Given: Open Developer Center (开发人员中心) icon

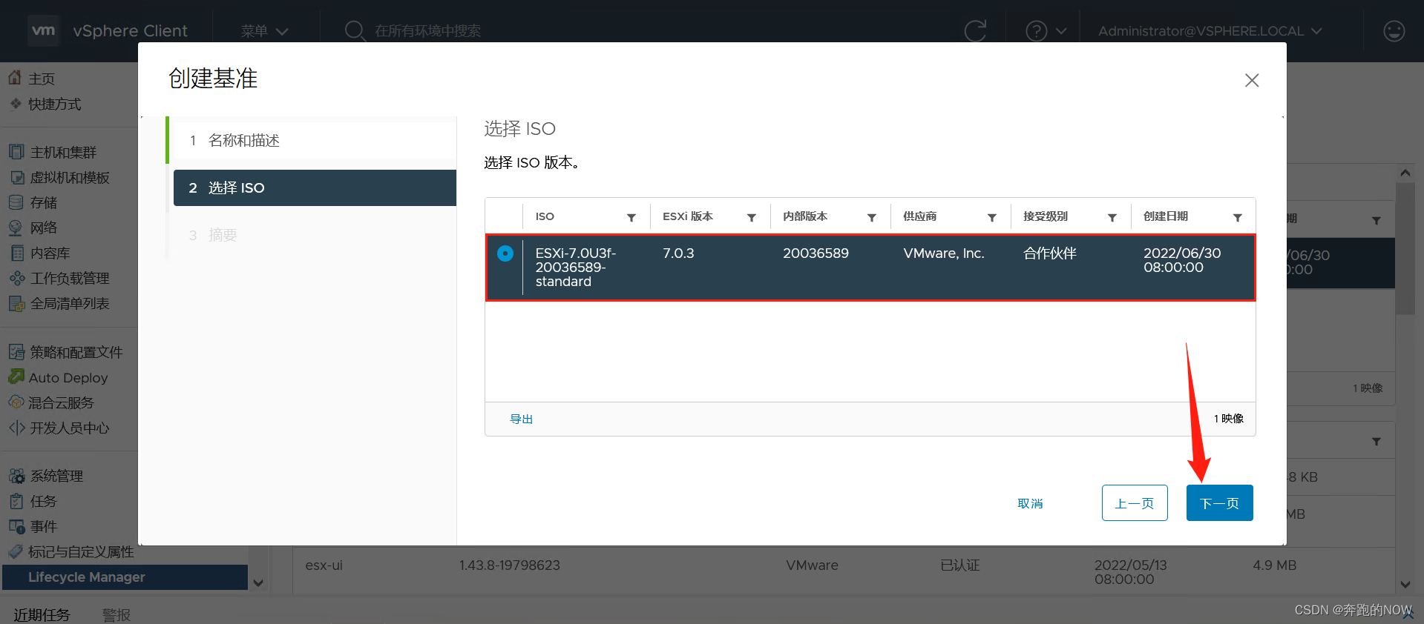Looking at the screenshot, I should tap(16, 428).
